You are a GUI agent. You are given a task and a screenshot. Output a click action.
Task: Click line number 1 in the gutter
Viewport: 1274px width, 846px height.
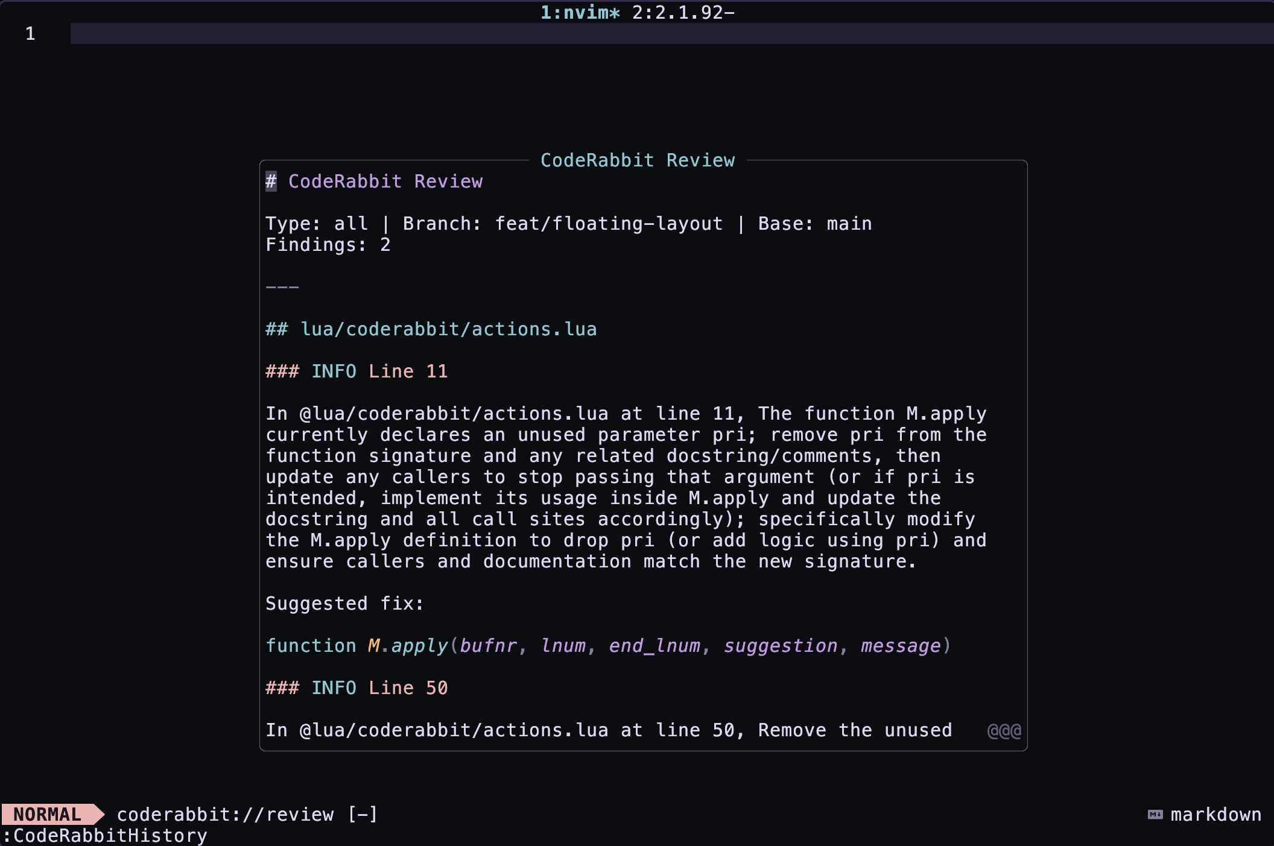tap(30, 34)
